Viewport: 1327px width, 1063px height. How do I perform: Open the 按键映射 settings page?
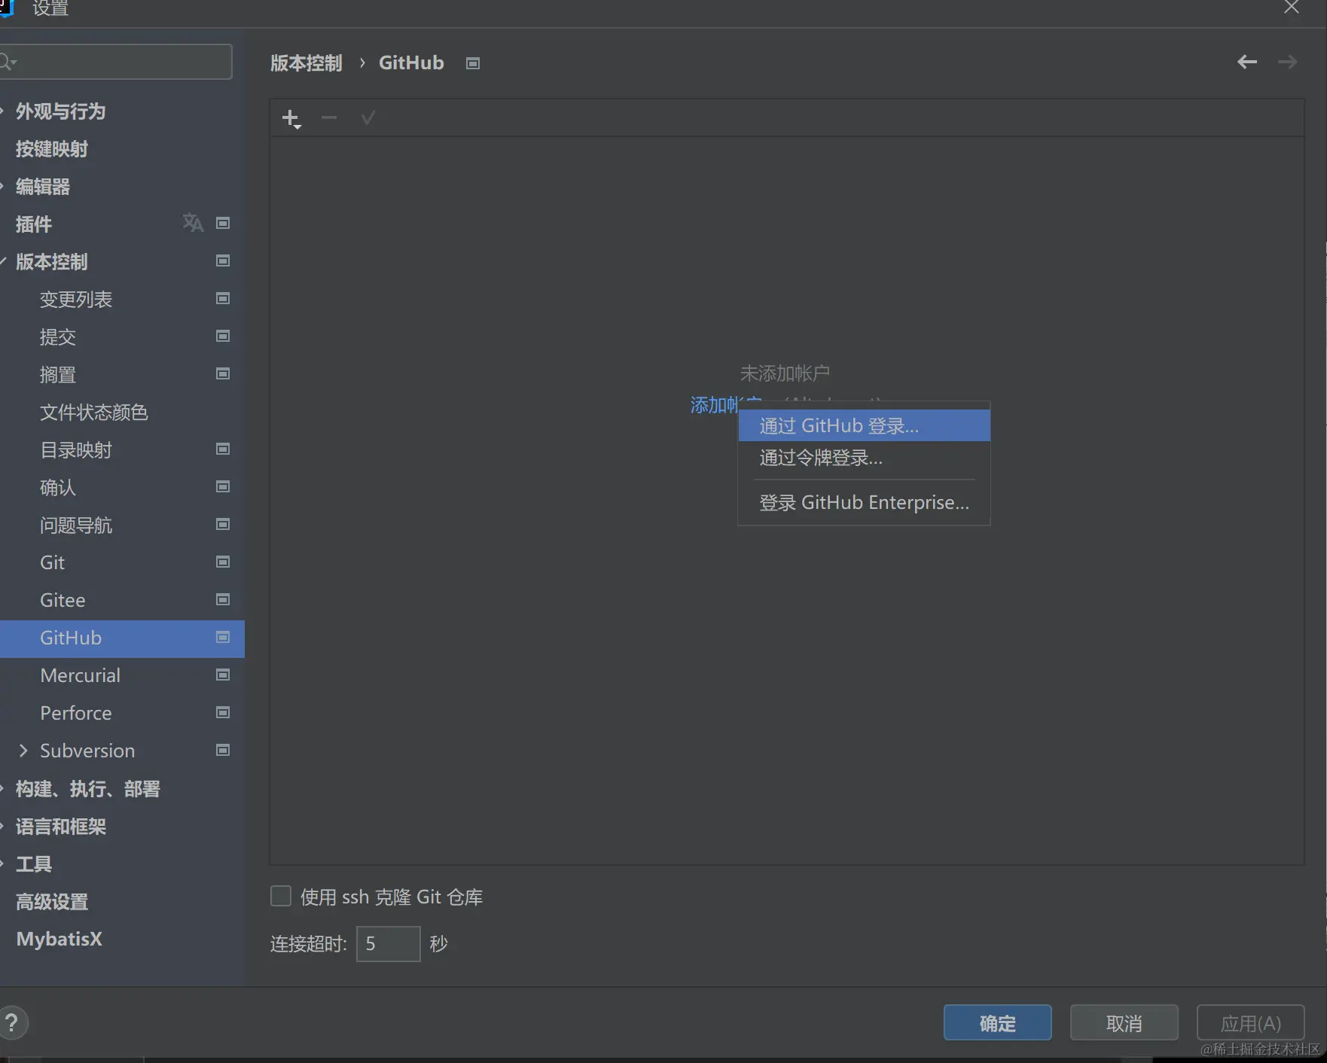52,149
